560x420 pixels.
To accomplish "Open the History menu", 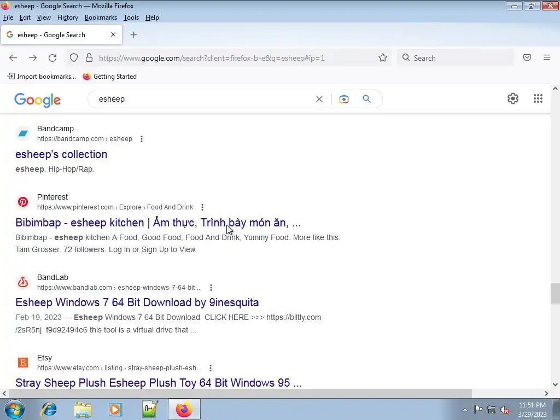I will click(x=67, y=17).
